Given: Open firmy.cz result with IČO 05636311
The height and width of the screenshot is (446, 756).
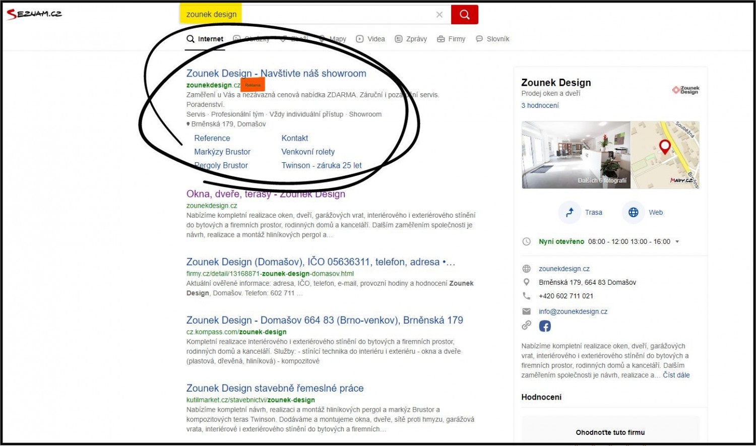Looking at the screenshot, I should 321,262.
